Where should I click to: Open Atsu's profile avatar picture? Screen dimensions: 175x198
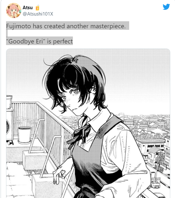click(x=14, y=10)
